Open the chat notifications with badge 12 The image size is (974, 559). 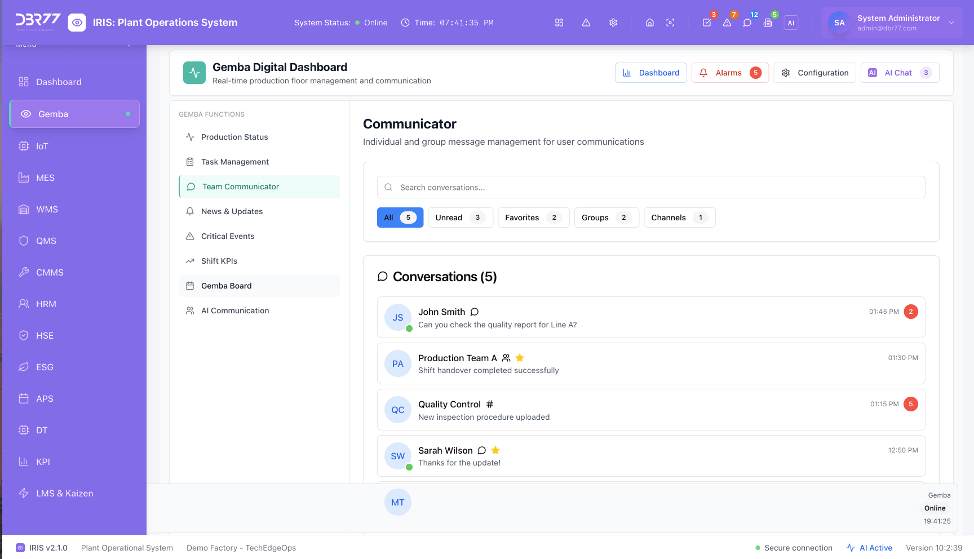point(747,23)
